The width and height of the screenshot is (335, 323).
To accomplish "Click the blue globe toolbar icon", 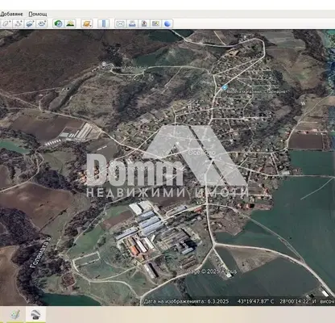I will point(167,23).
